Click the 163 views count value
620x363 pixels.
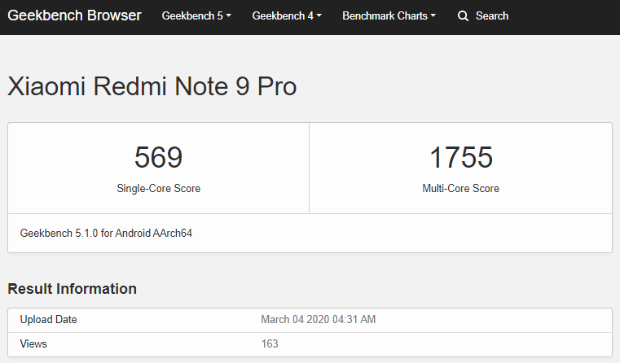[270, 344]
